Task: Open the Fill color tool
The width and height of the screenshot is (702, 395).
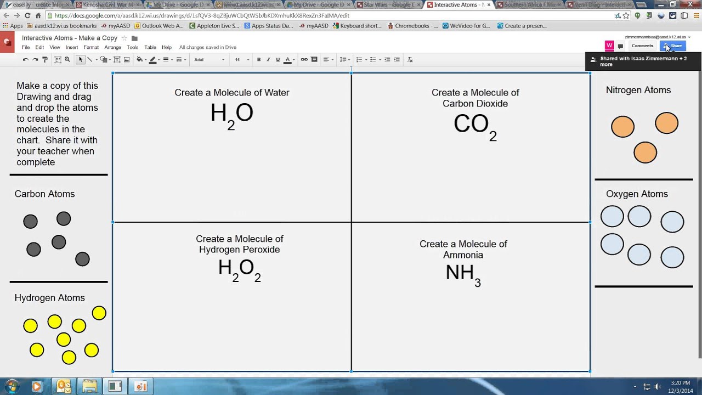Action: pyautogui.click(x=140, y=59)
